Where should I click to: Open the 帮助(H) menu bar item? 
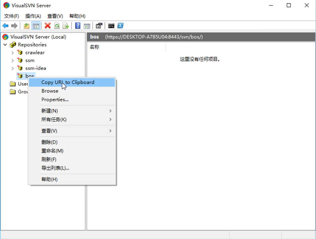(x=77, y=16)
